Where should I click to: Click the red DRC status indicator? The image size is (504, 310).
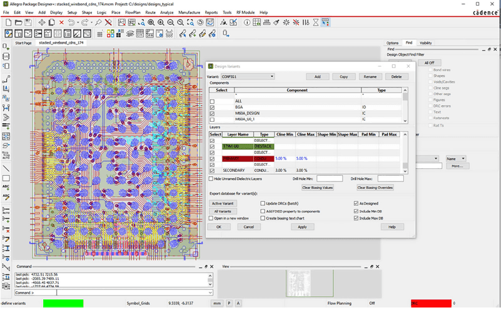click(431, 304)
